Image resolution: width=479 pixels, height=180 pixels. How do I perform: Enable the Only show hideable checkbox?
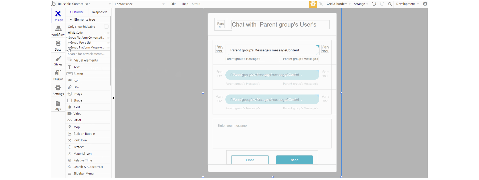[x=106, y=27]
